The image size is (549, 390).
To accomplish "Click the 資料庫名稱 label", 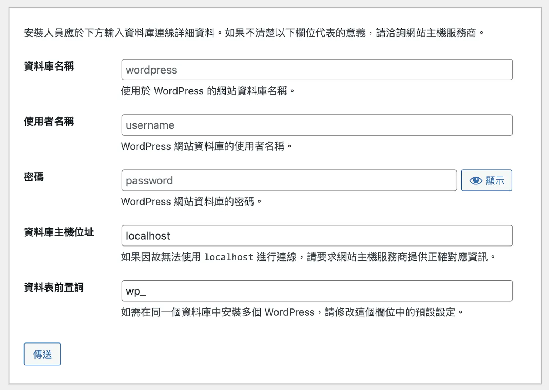I will tap(49, 66).
